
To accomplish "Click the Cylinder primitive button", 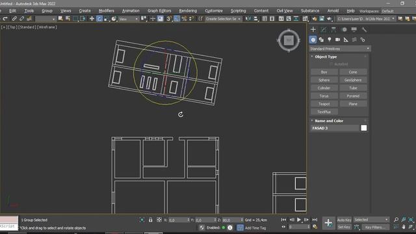I will (x=324, y=88).
